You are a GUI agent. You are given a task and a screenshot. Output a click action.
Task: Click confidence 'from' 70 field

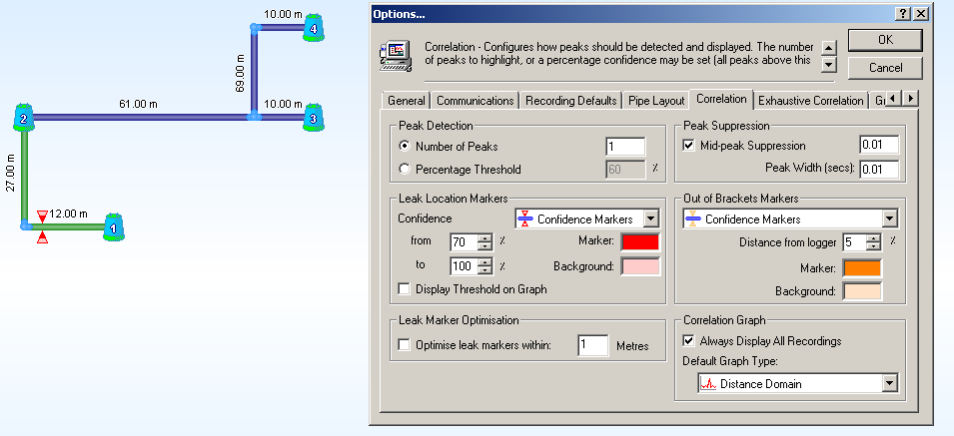pyautogui.click(x=464, y=242)
